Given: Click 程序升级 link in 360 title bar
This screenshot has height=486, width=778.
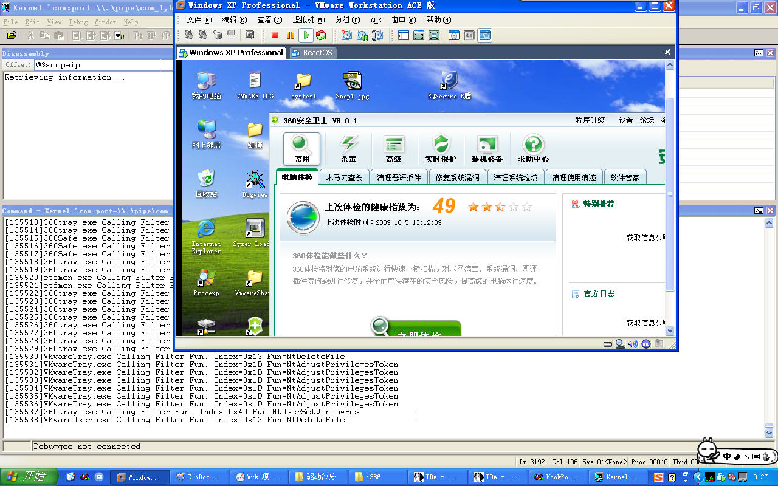Looking at the screenshot, I should [590, 120].
